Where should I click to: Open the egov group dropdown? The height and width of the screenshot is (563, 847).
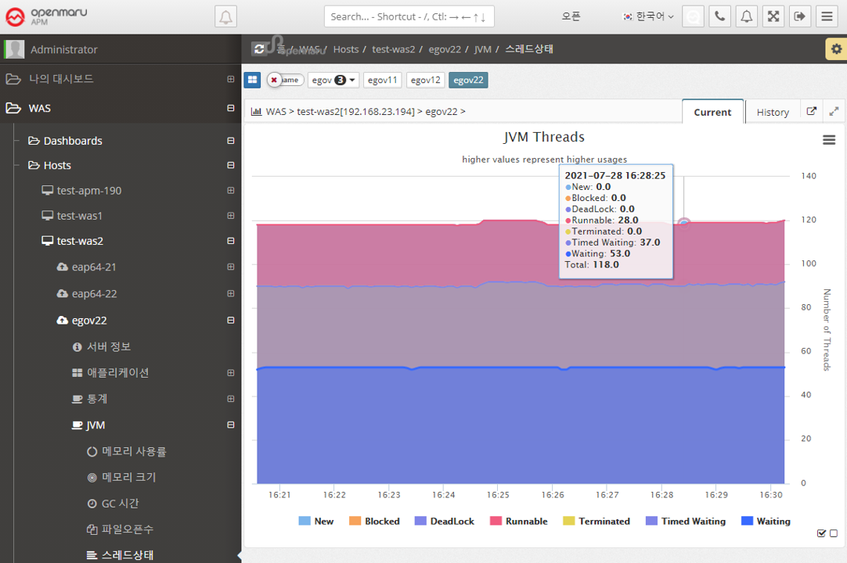click(x=333, y=80)
